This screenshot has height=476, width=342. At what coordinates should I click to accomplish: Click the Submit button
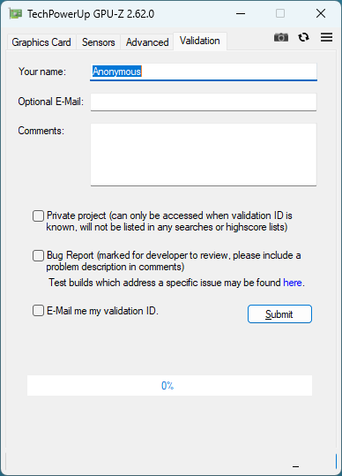tap(279, 314)
